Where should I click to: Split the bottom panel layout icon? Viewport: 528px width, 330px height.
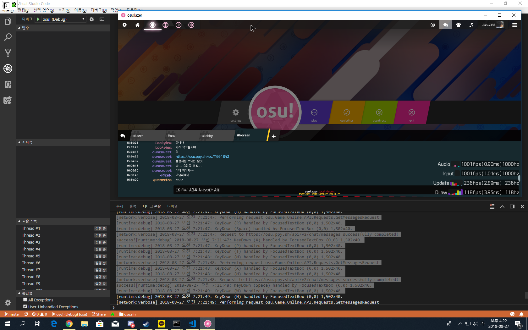(512, 206)
